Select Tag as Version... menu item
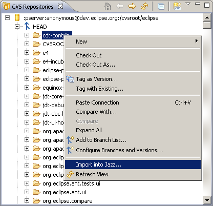 [133, 79]
